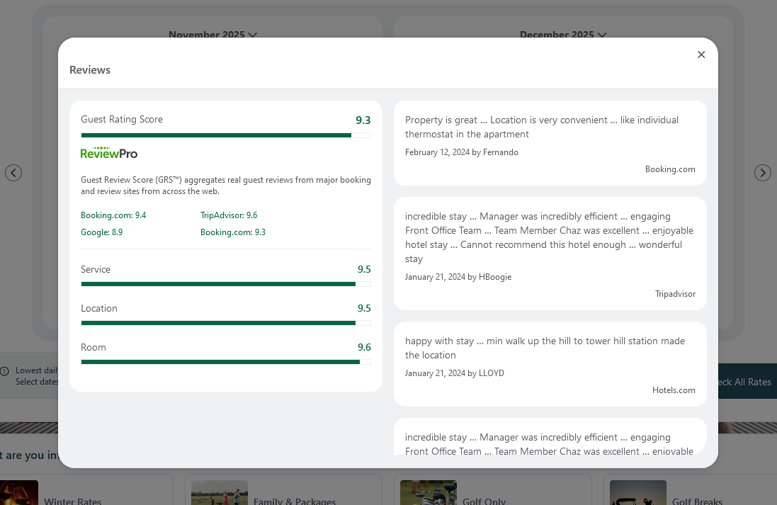Click the Guest Rating Score progress bar
777x505 pixels.
(226, 135)
